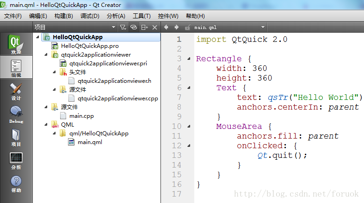Select the qml/HelloQtQuickApp folder row
Image resolution: width=364 pixels, height=203 pixels.
click(99, 133)
